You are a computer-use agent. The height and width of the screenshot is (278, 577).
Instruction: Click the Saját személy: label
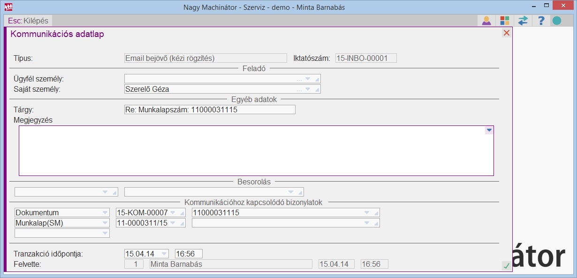click(x=37, y=88)
